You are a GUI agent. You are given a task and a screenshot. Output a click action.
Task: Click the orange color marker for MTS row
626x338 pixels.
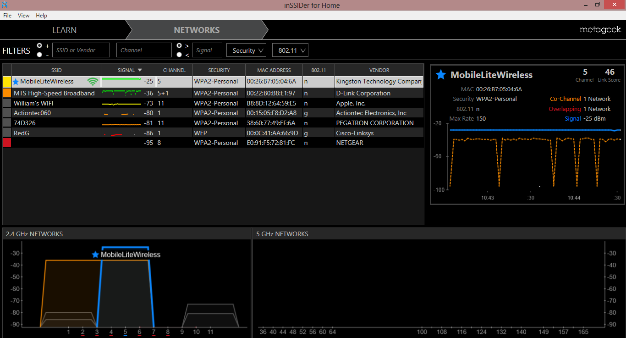click(x=7, y=93)
